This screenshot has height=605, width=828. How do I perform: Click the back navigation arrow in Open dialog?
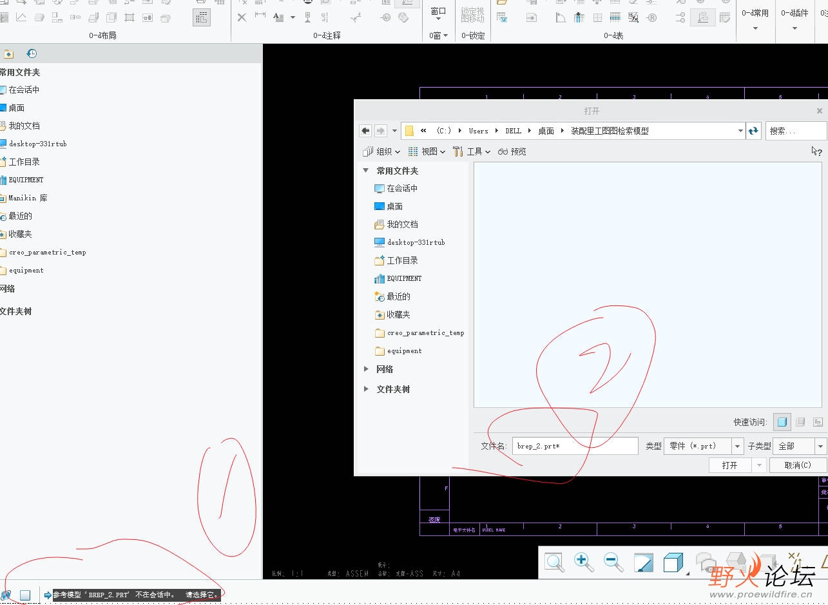(x=365, y=130)
